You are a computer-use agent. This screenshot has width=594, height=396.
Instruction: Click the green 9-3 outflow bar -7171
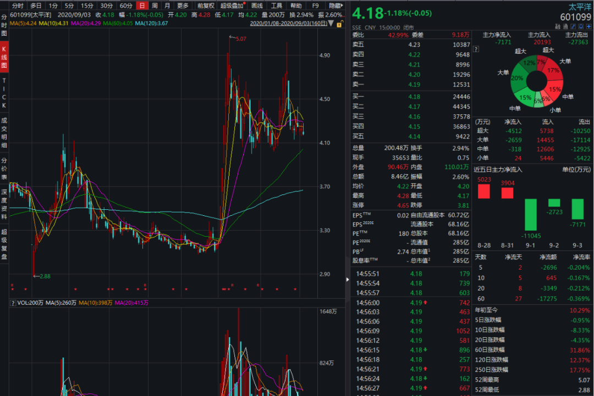[577, 209]
